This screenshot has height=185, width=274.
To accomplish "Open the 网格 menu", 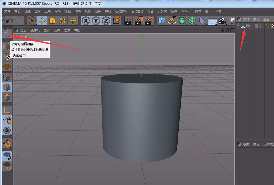I will tap(58, 11).
